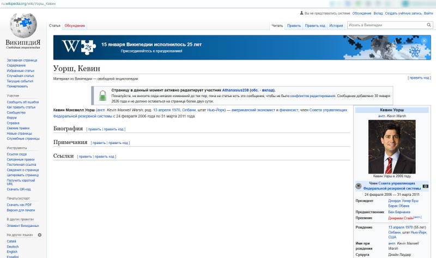Open Создать учётную запись link
436x258 pixels.
pyautogui.click(x=403, y=13)
